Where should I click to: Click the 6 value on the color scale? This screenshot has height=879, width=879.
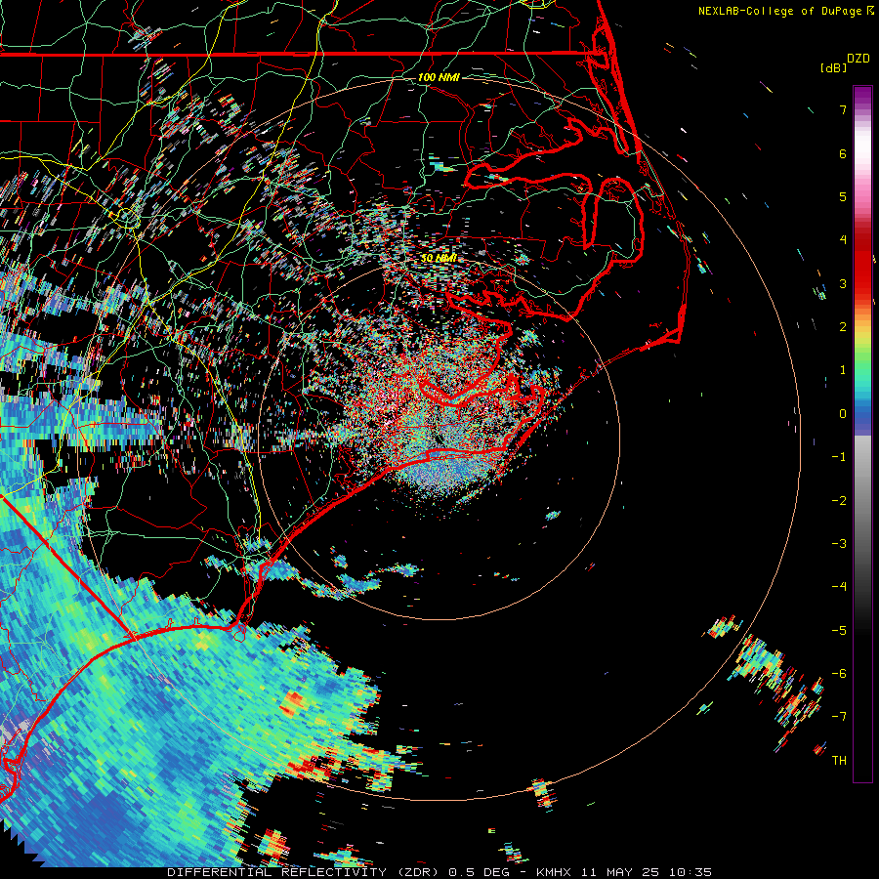[x=843, y=153]
